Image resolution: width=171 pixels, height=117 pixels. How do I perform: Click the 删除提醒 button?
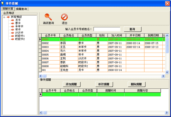pos(136,84)
